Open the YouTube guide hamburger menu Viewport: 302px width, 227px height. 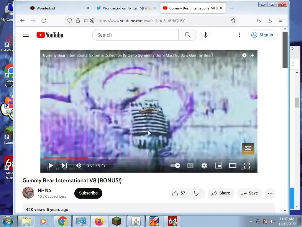point(26,35)
